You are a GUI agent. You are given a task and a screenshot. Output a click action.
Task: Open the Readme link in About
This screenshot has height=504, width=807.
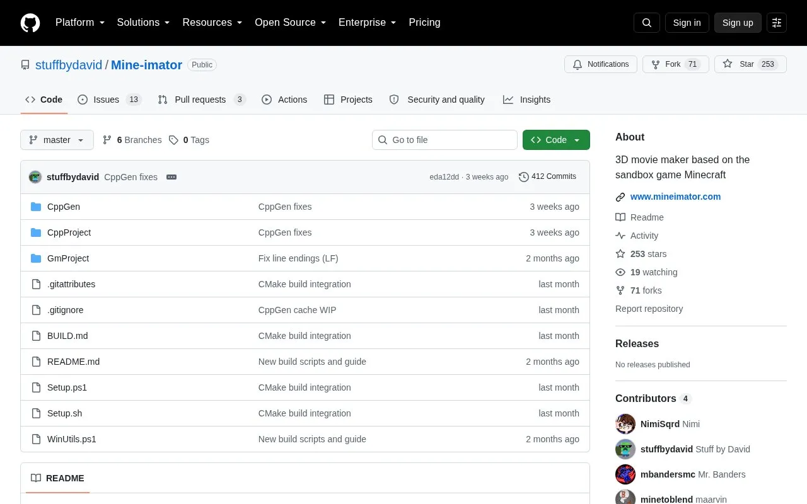[639, 217]
